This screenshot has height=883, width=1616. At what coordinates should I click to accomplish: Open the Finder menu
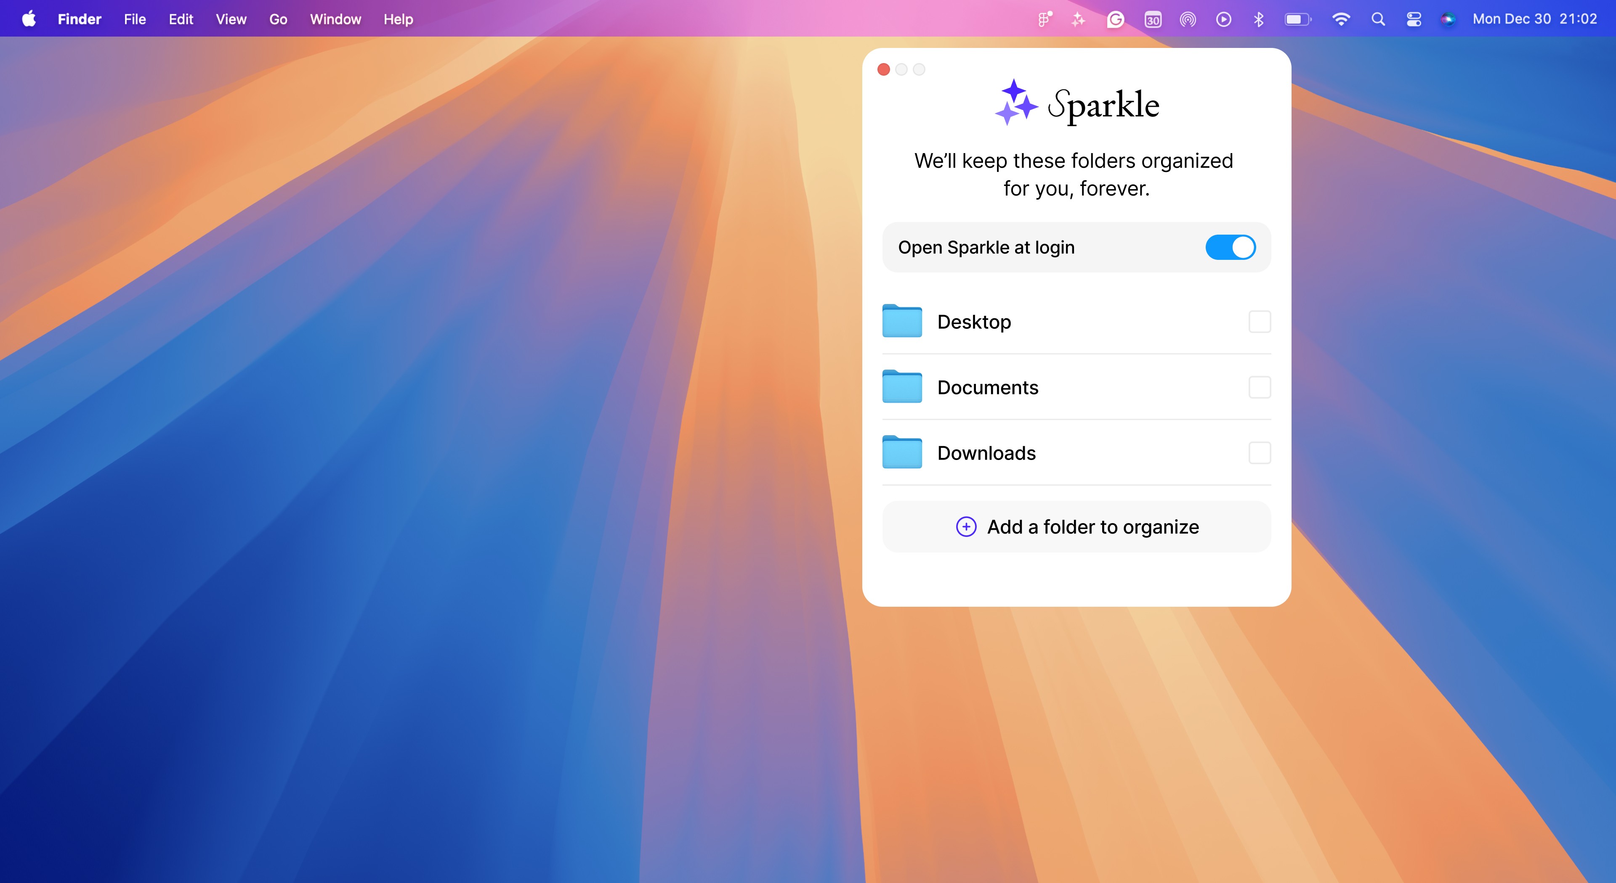80,19
